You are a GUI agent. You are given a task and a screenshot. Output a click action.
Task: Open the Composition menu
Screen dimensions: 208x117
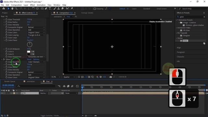pyautogui.click(x=16, y=5)
